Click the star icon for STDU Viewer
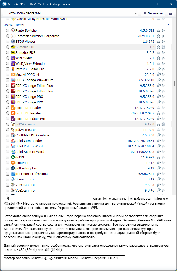Image resolution: width=177 pixels, height=271 pixels. [x=158, y=42]
